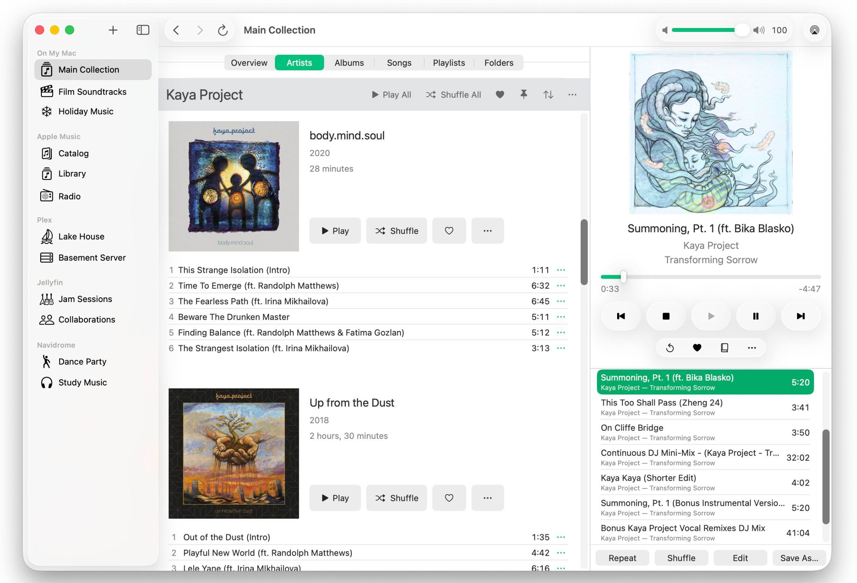Select the Radio source under Apple Music
Screen dimensions: 857x583
click(x=69, y=196)
